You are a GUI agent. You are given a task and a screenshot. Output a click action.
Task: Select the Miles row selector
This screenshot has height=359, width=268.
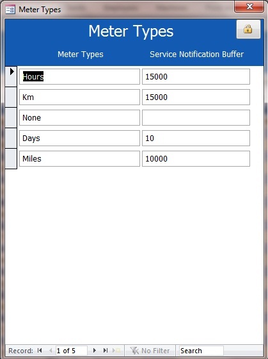tap(11, 159)
